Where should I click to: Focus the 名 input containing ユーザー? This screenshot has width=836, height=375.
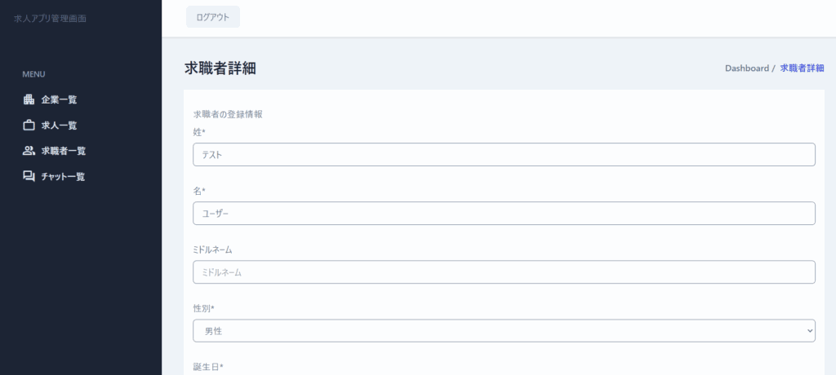[x=504, y=214]
